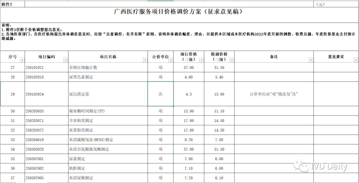Select cell with project code 250102024
Image resolution: width=359 pixels, height=183 pixels.
[x=47, y=94]
